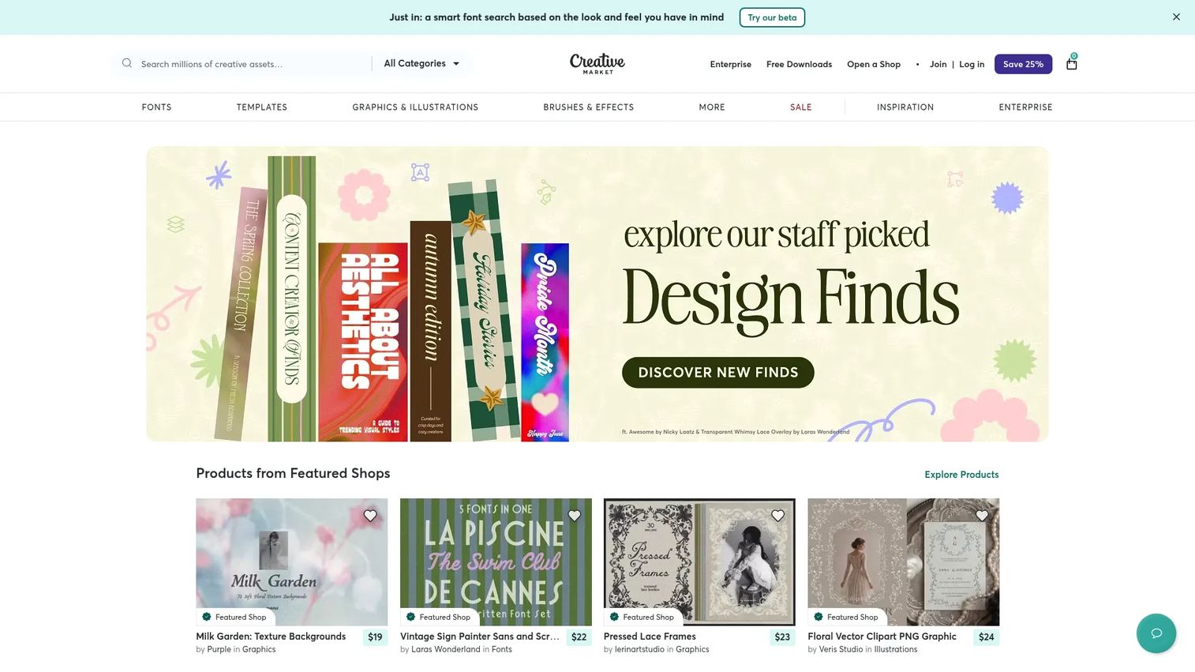Favorite the Floral Vector Clipart heart
The height and width of the screenshot is (672, 1195).
(982, 516)
